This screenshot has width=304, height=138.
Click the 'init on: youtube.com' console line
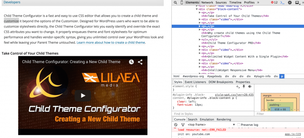pos(194,134)
